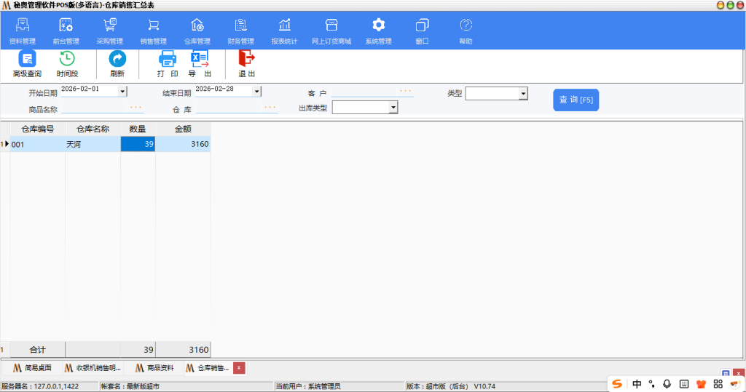Export data with the 导出 icon
This screenshot has width=746, height=392.
(200, 60)
